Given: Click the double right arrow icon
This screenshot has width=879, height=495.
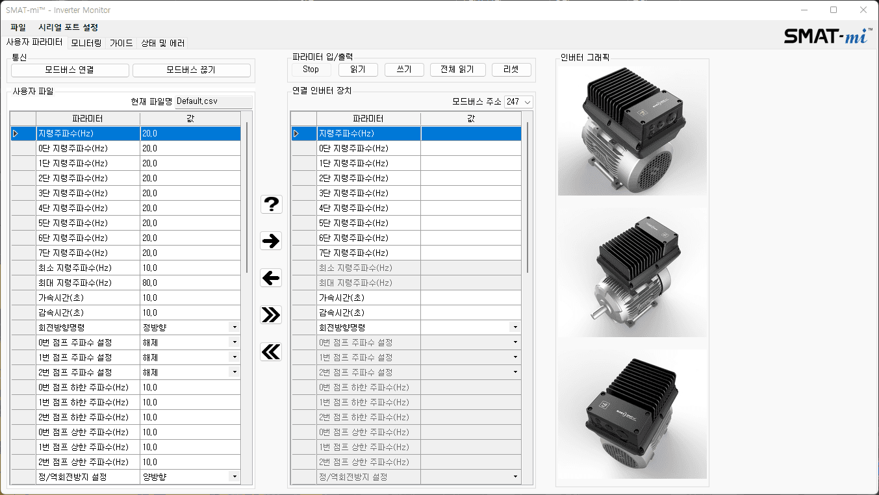Looking at the screenshot, I should click(x=271, y=315).
